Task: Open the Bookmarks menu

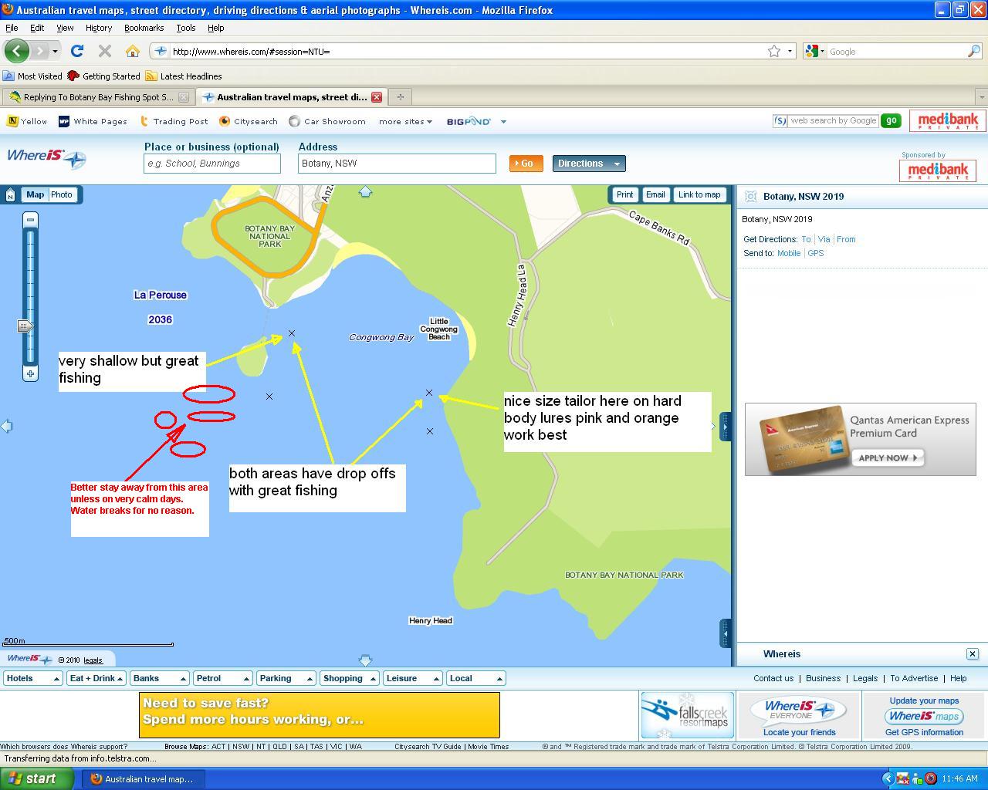Action: pyautogui.click(x=144, y=27)
